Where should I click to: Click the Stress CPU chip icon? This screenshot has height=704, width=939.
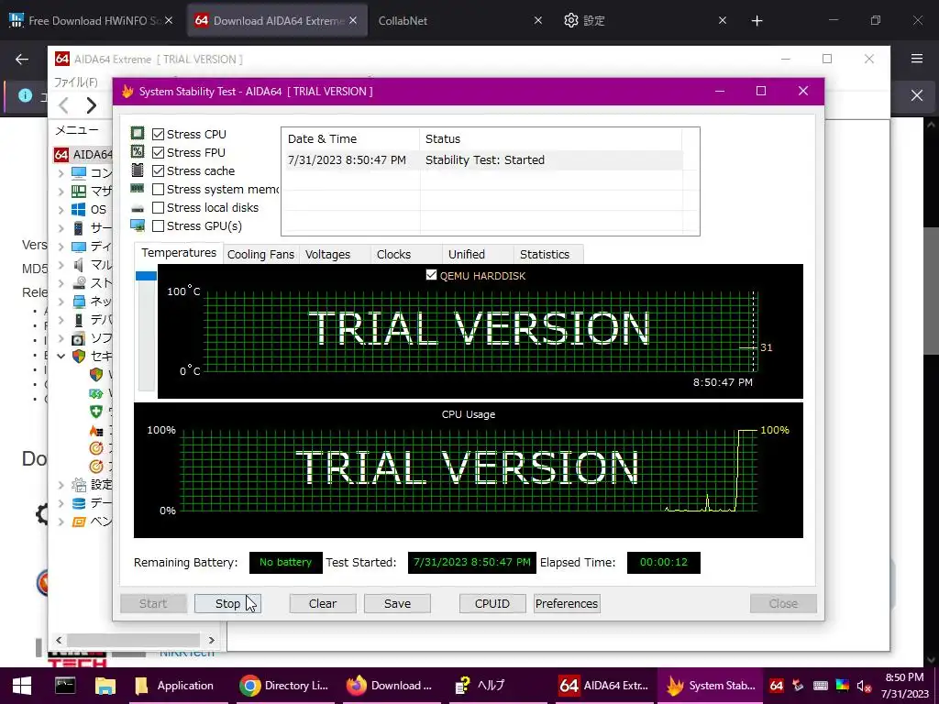138,134
